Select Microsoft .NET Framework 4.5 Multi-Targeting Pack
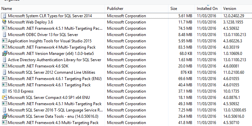The height and width of the screenshot is (126, 252). click(53, 122)
